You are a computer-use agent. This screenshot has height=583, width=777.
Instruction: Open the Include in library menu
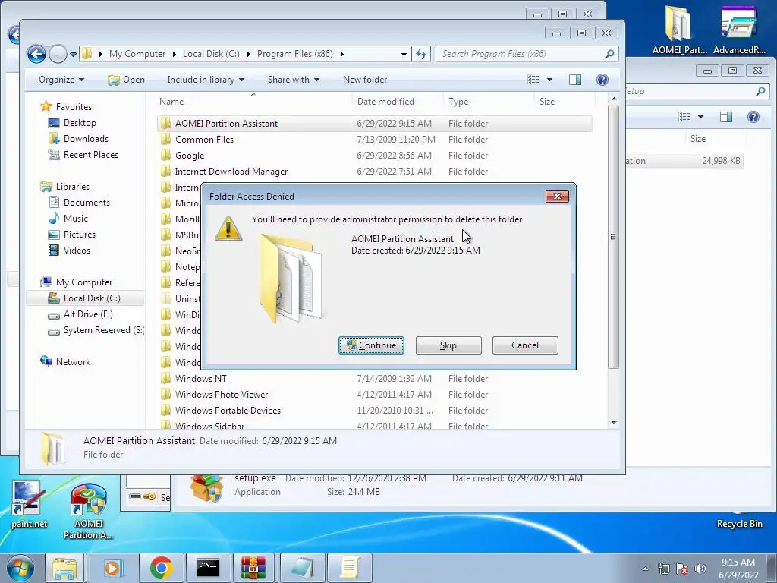pos(206,80)
